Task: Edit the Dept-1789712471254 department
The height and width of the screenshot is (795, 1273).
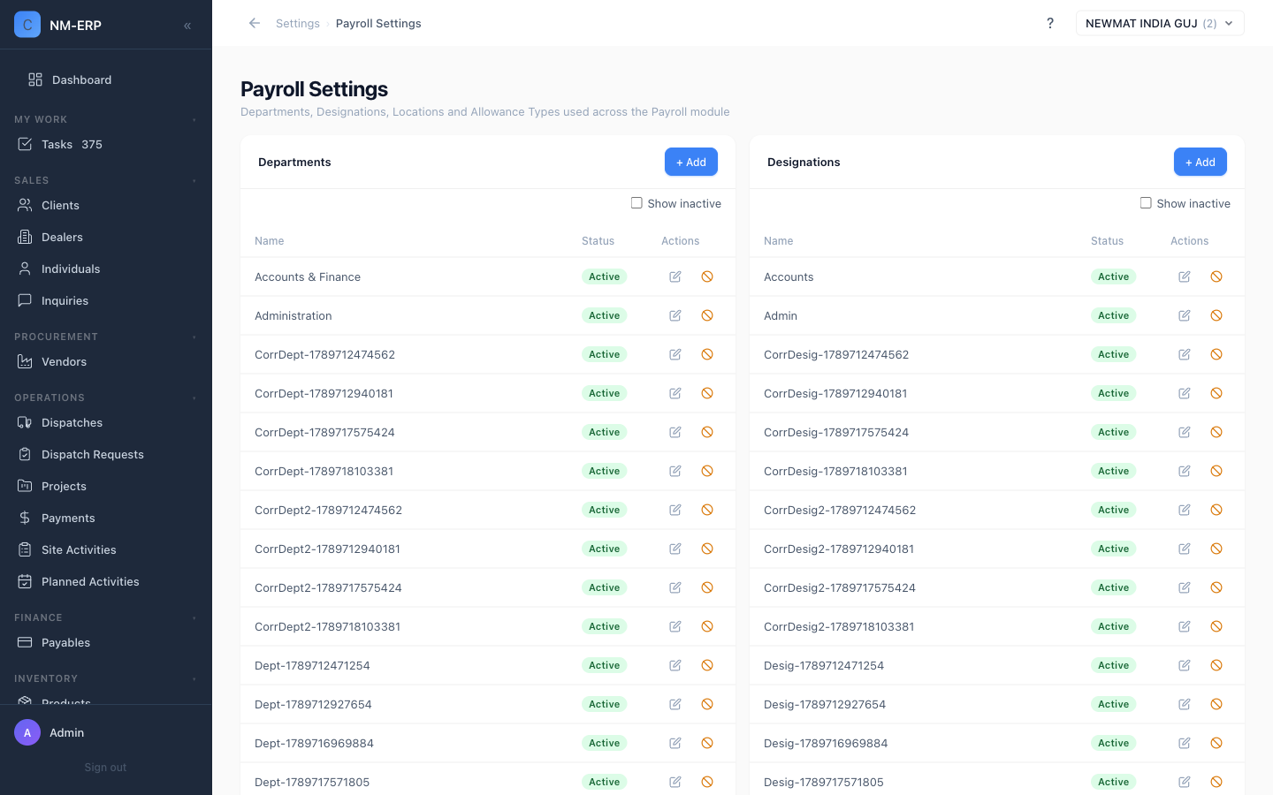Action: (675, 665)
